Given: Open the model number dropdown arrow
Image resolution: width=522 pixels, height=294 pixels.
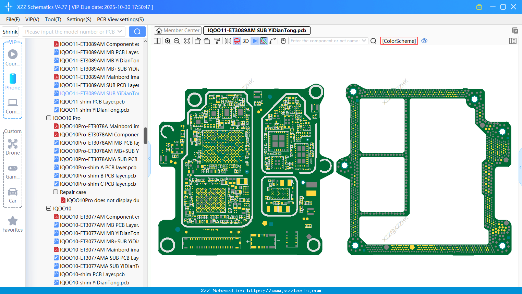Looking at the screenshot, I should pos(120,32).
